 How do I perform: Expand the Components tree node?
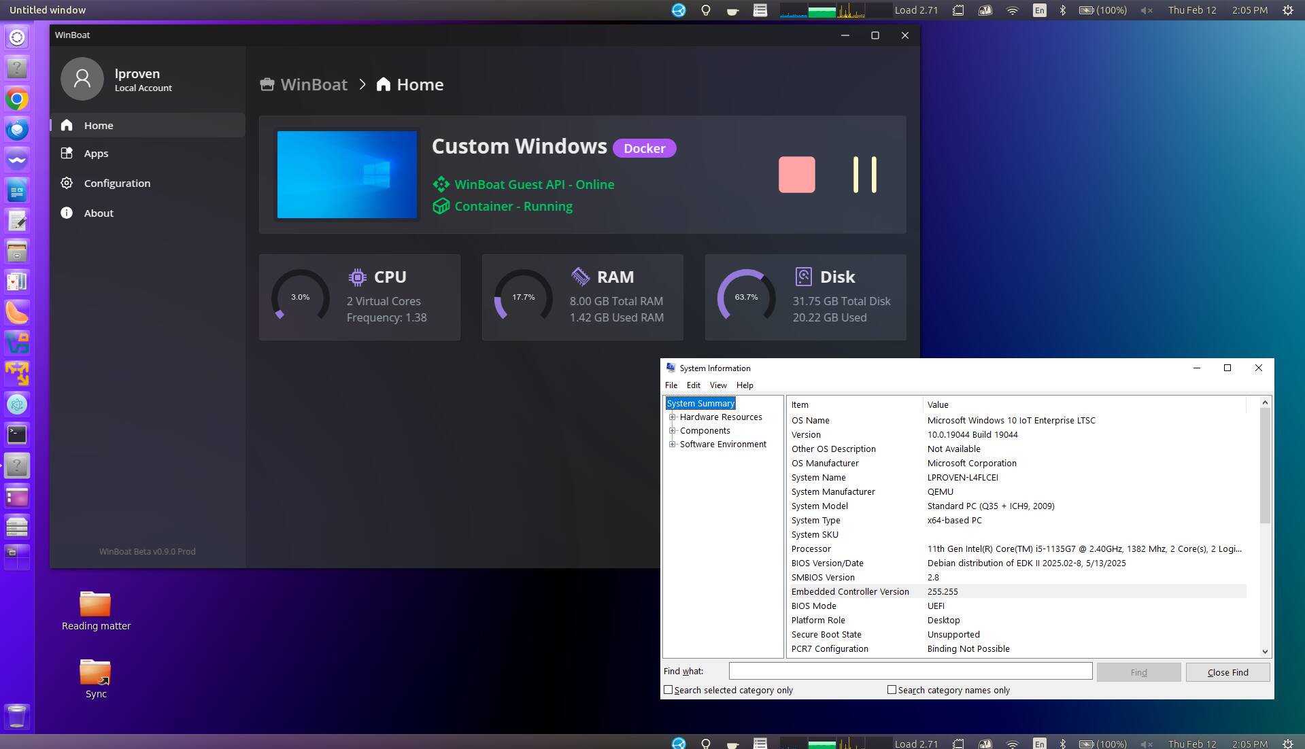[x=672, y=431]
